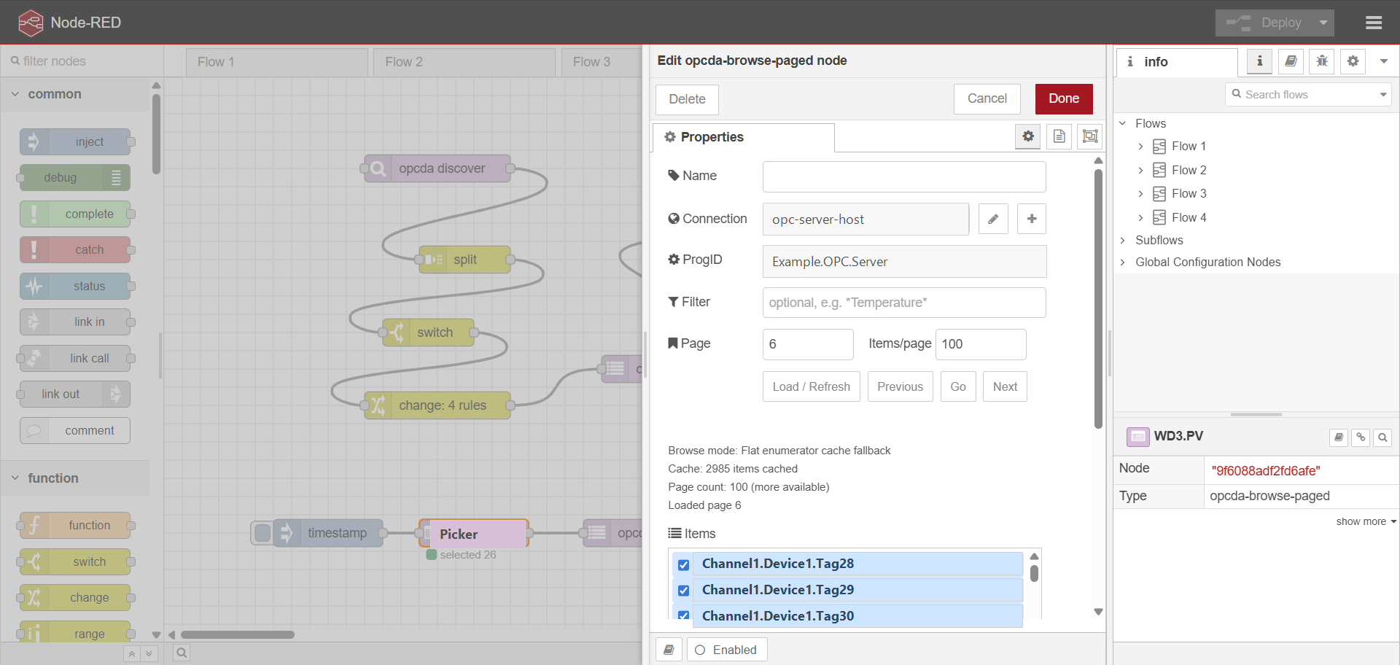Click the timestamp inject node trigger button

pyautogui.click(x=262, y=533)
